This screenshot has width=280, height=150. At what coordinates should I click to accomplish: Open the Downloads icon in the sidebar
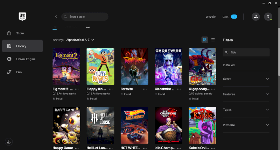point(9,142)
